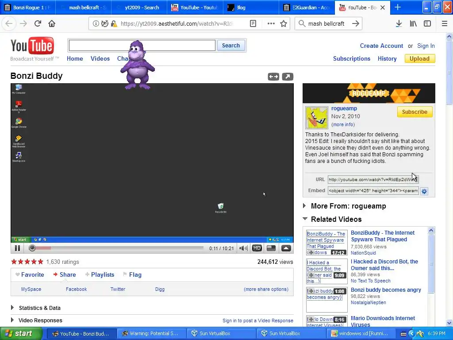The image size is (453, 340).
Task: Open Mario Downloads Internet Viruses video
Action: tap(383, 321)
